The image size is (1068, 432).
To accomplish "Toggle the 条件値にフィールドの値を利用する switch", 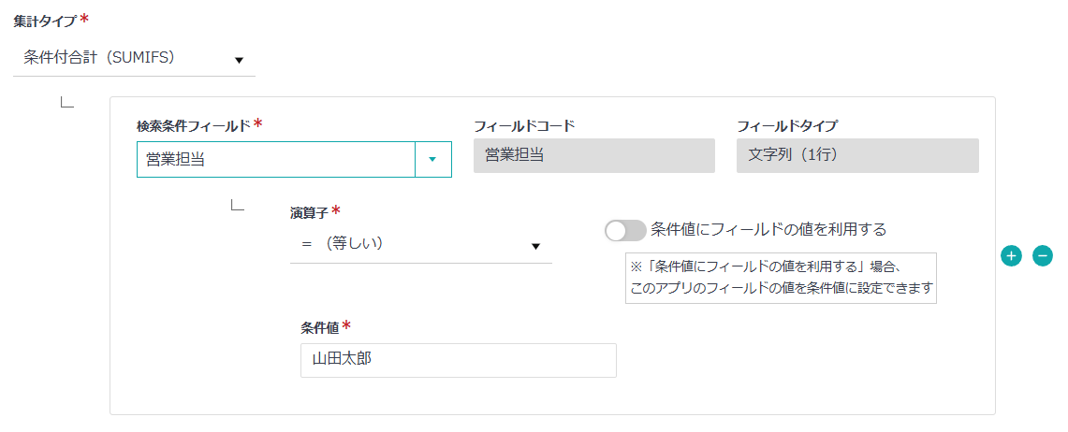I will coord(625,230).
